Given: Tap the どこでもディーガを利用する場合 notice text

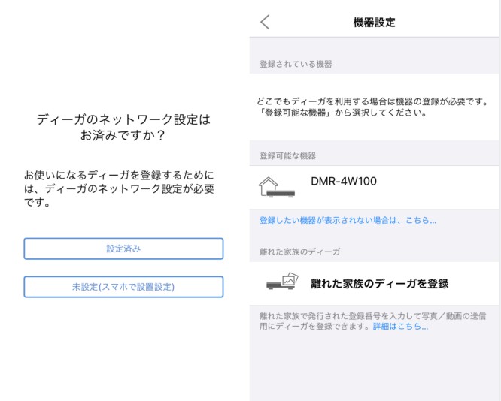Looking at the screenshot, I should coord(372,107).
